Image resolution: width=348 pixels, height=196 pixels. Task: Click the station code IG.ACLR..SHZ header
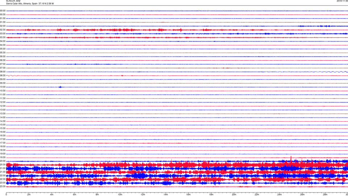click(13, 1)
